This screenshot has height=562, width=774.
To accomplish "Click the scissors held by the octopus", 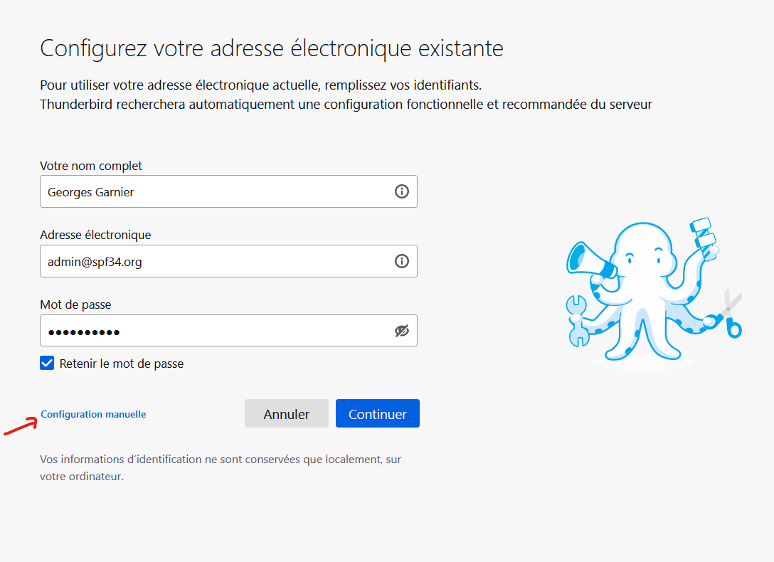I will (728, 315).
